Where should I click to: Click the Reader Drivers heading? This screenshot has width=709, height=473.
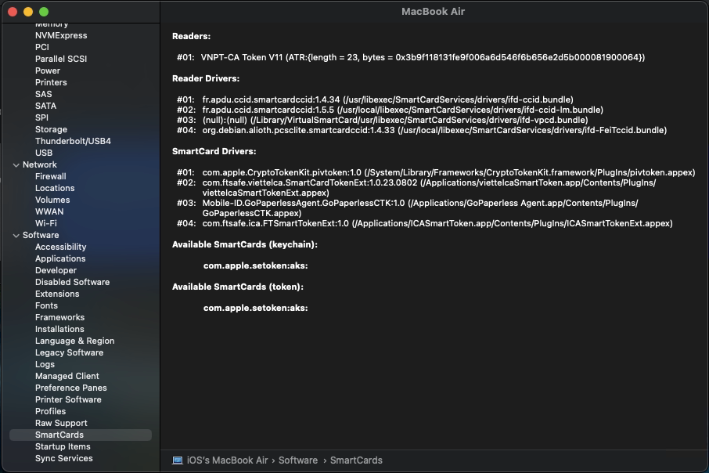point(206,79)
